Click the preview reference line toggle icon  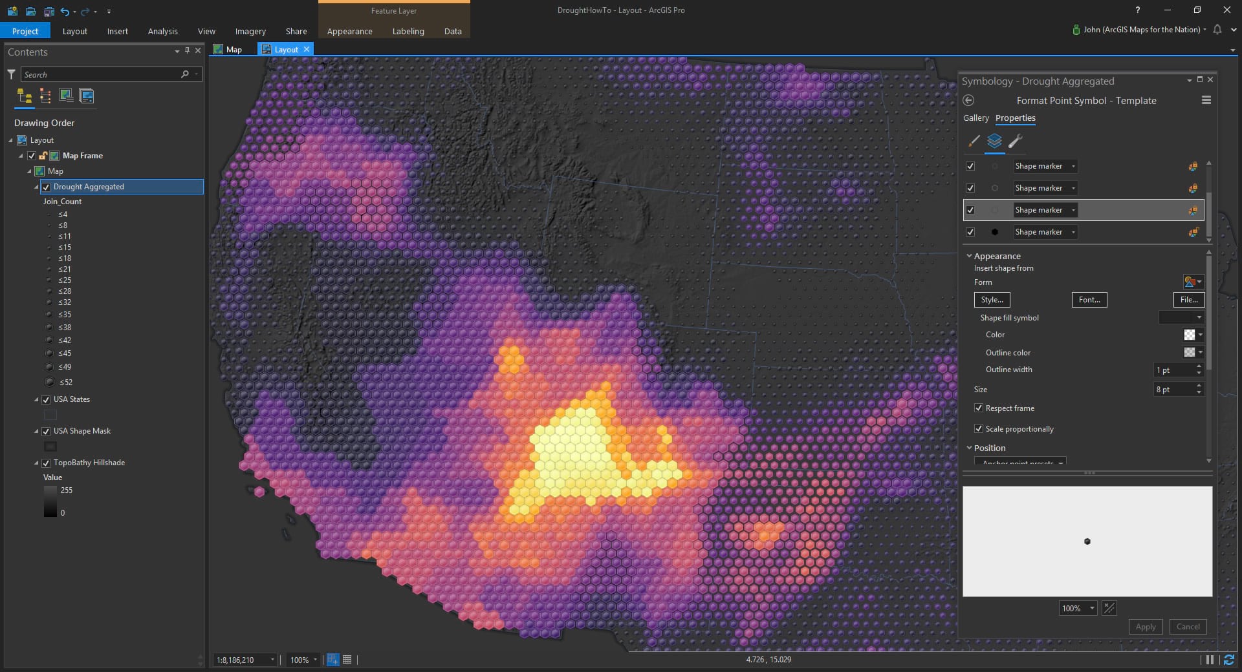[1109, 608]
